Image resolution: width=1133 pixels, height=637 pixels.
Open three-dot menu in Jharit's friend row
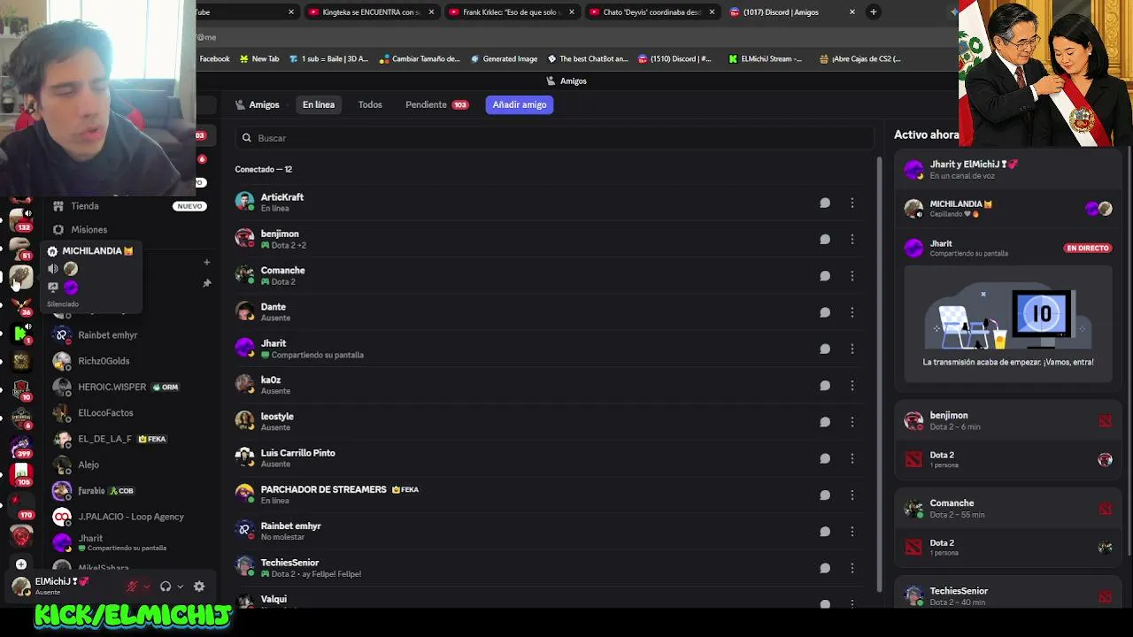(852, 349)
